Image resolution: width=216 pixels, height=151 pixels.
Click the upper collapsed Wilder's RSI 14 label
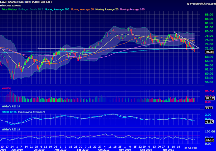click(11, 106)
